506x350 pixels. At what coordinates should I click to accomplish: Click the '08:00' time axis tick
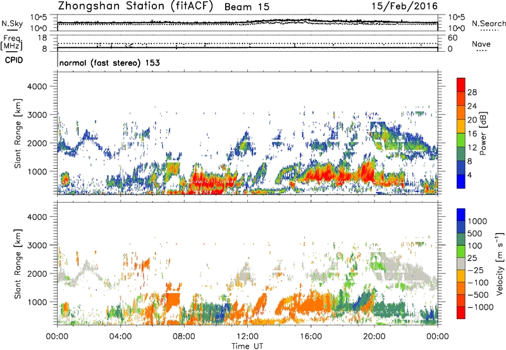tap(184, 337)
